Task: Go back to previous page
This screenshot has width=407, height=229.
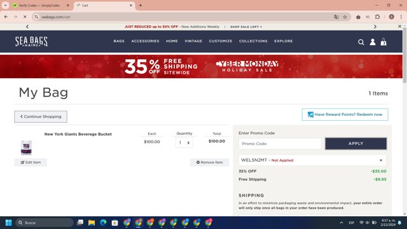Action: click(6, 17)
